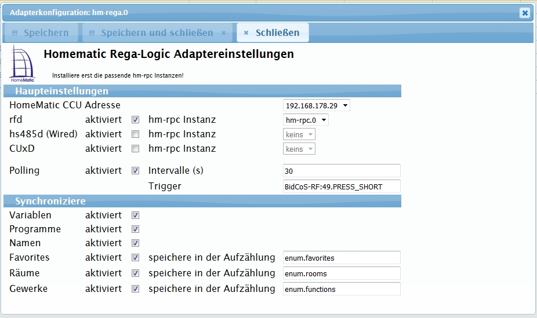This screenshot has width=537, height=318.
Task: Toggle the Polling aktiviert checkbox
Action: coord(135,171)
